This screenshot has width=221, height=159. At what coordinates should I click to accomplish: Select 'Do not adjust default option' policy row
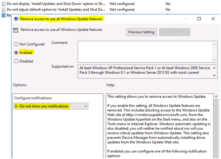[x=56, y=9]
